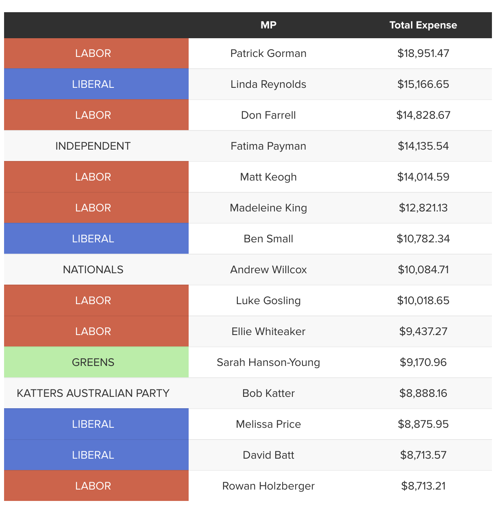Select the green GREENS party cell
496x505 pixels.
coord(93,362)
